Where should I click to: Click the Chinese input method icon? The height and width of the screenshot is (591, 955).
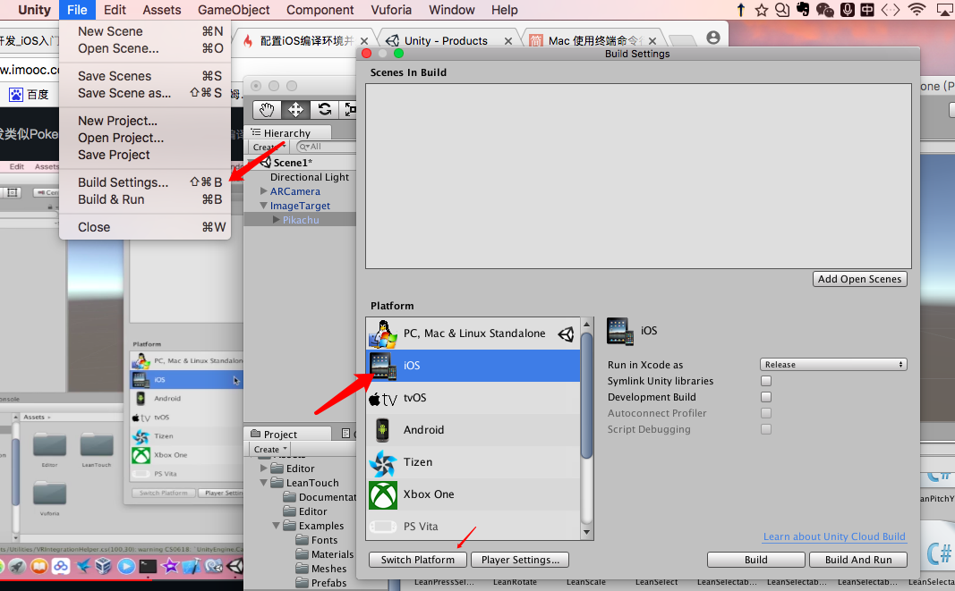click(867, 10)
